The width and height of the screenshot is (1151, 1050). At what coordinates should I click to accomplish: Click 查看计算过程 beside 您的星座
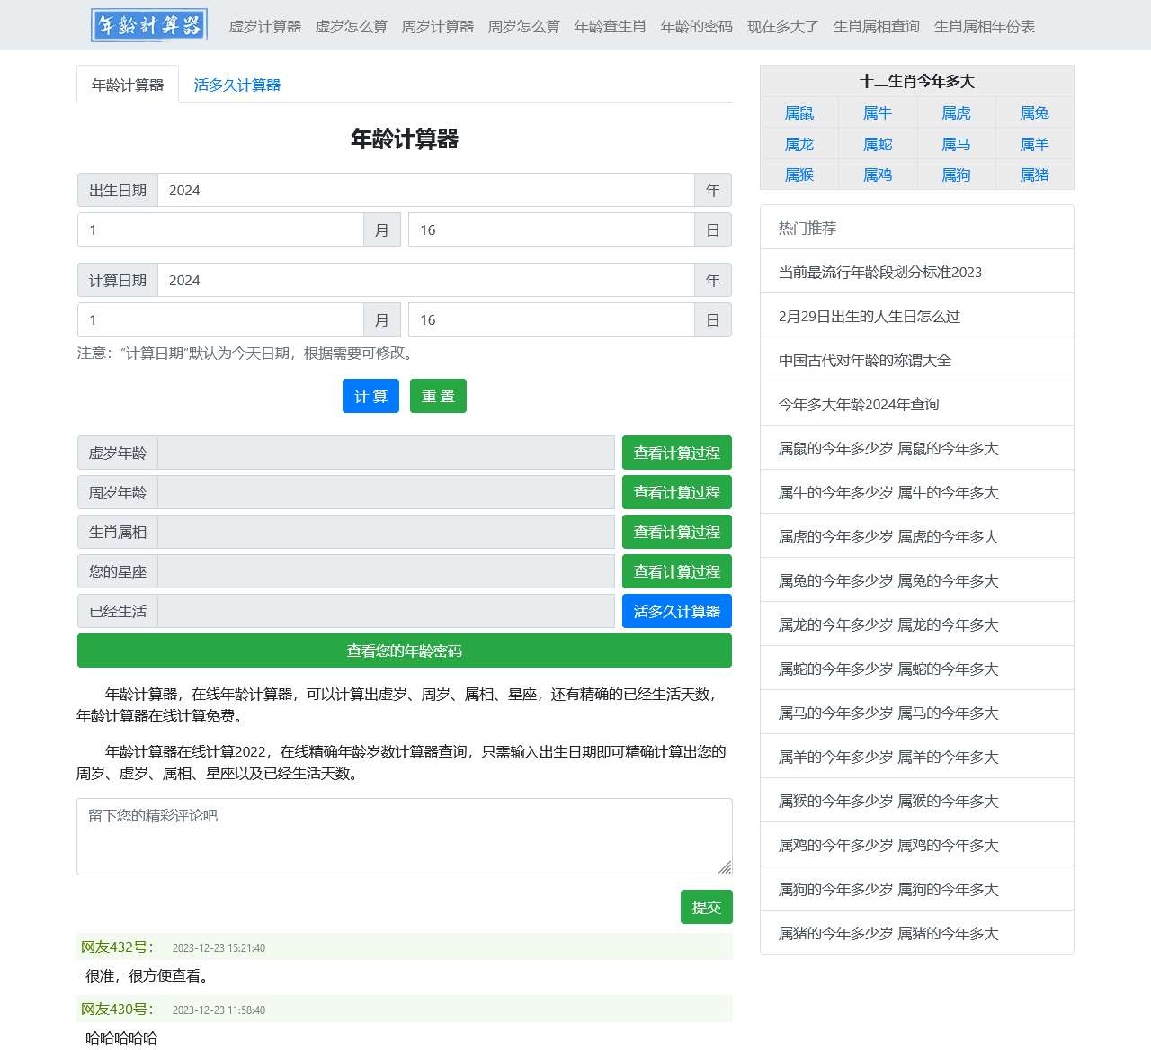tap(676, 572)
